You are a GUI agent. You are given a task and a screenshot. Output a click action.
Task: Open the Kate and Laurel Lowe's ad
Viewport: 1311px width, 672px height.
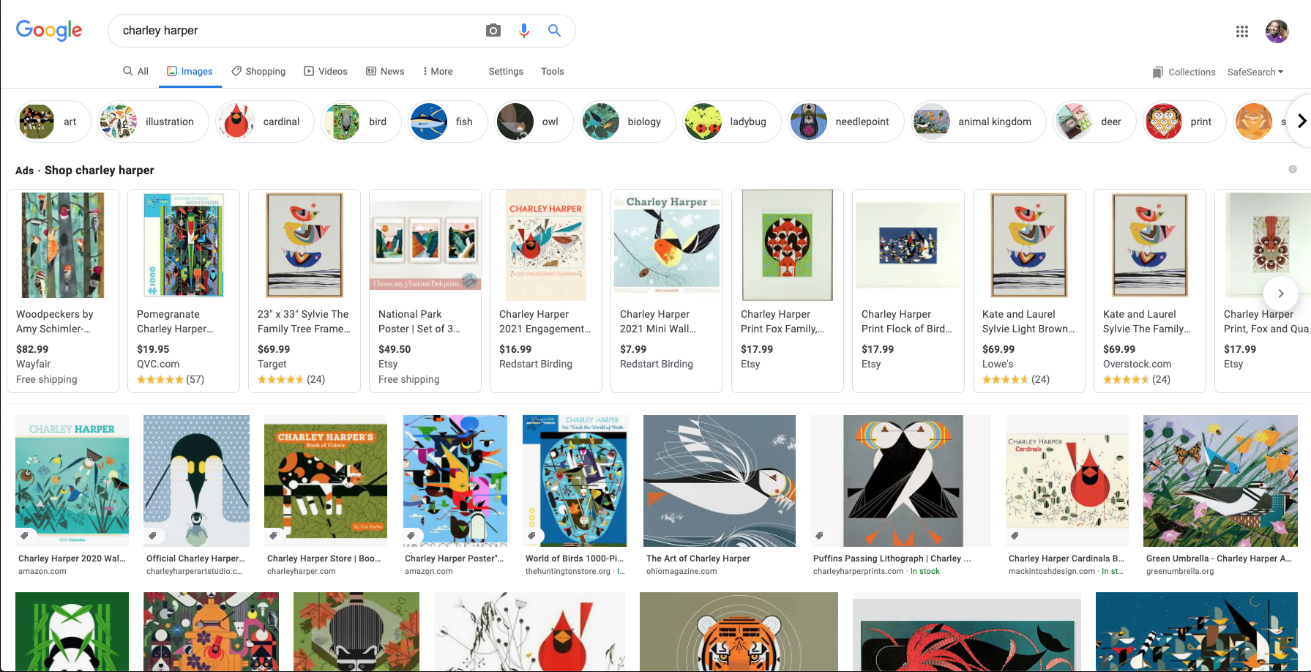pyautogui.click(x=1029, y=291)
